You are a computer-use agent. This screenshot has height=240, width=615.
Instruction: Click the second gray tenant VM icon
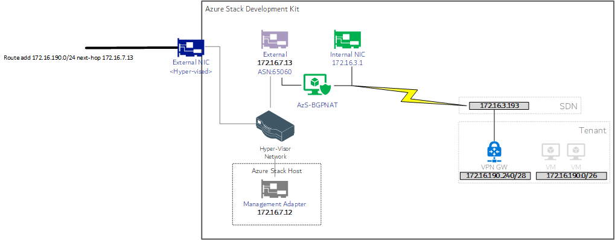(x=576, y=152)
